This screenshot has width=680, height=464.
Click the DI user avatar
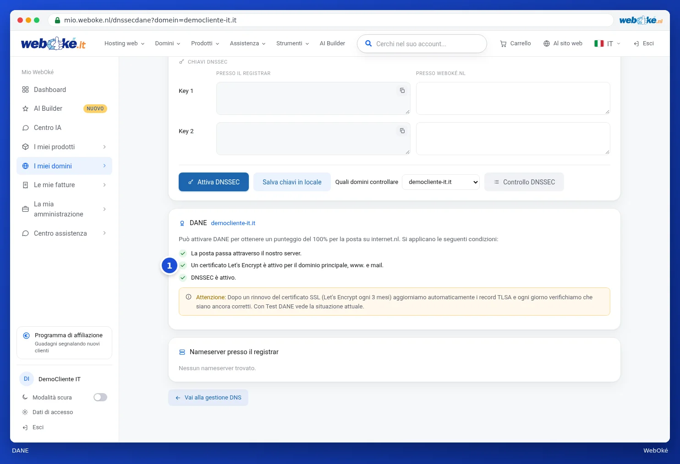pos(27,379)
